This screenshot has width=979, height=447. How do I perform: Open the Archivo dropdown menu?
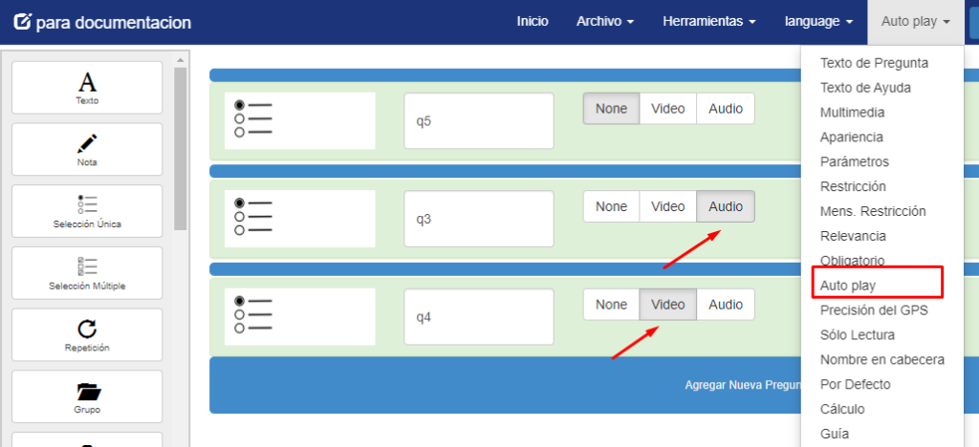pos(604,21)
